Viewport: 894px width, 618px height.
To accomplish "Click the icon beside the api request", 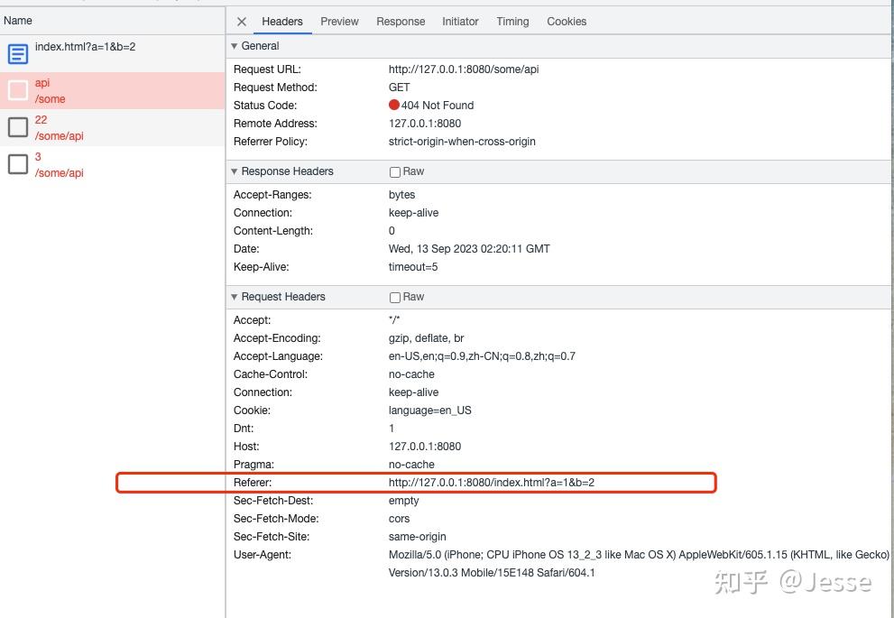I will coord(17,90).
